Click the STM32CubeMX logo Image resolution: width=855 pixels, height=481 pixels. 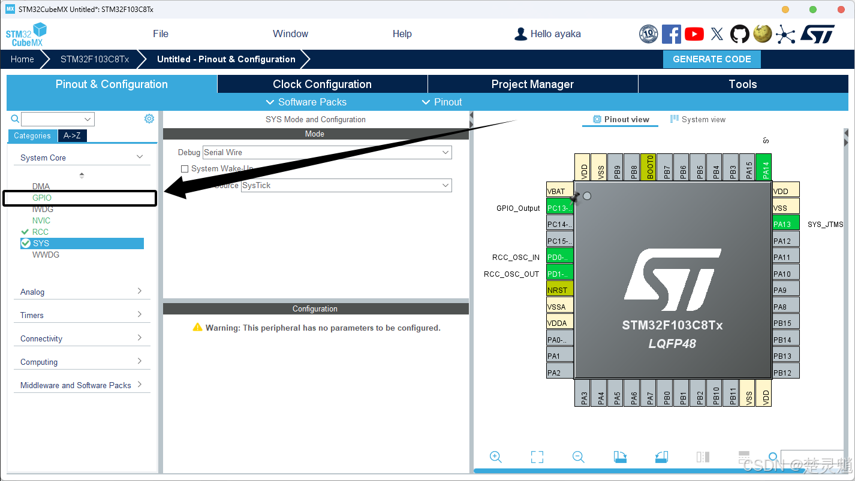pos(26,35)
